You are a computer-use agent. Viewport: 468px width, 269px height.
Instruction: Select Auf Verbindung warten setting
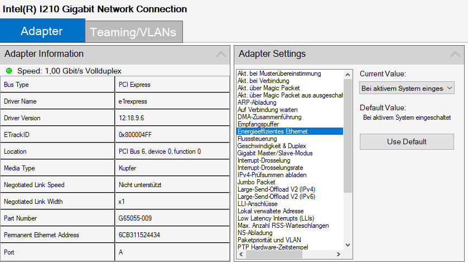pyautogui.click(x=267, y=110)
